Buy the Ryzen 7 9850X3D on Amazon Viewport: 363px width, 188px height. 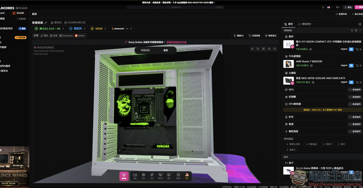pyautogui.click(x=351, y=66)
